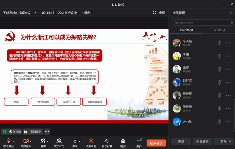Toggle microphone mute for 张可滢
Viewport: 235px width, 149px height.
(x=220, y=108)
